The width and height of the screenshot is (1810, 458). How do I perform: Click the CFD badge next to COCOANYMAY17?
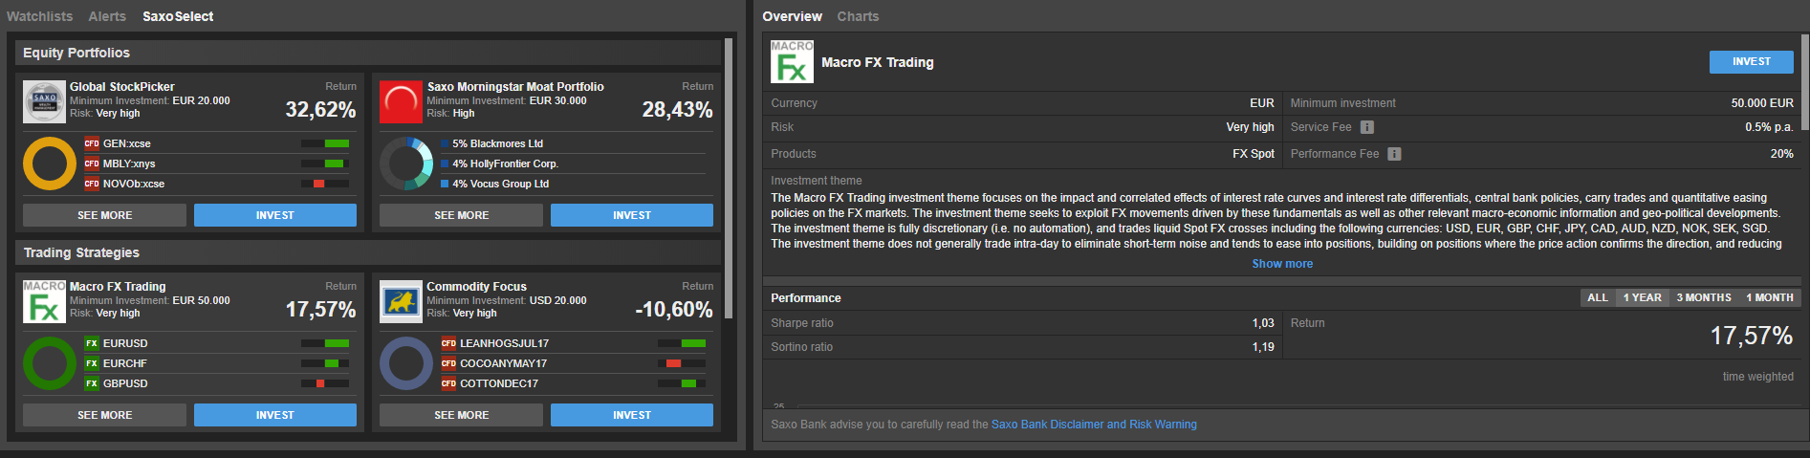pyautogui.click(x=448, y=363)
